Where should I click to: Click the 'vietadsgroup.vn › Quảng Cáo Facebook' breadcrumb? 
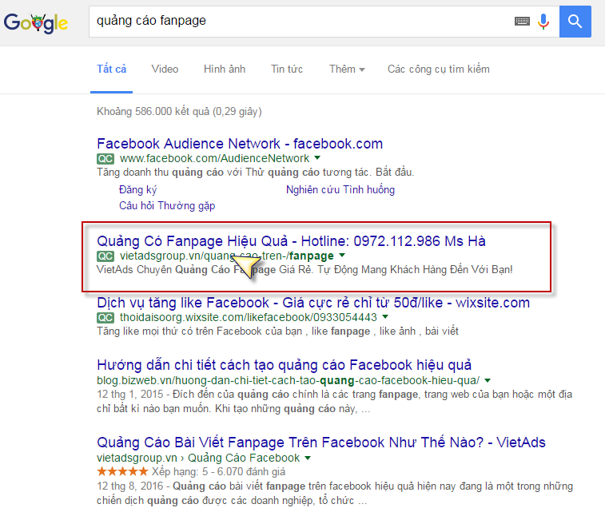198,458
